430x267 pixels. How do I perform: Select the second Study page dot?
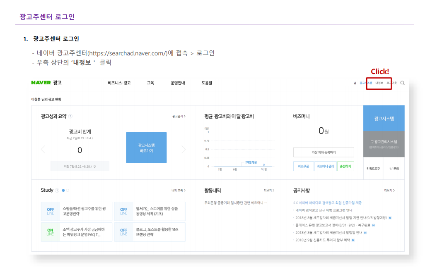[68, 191]
